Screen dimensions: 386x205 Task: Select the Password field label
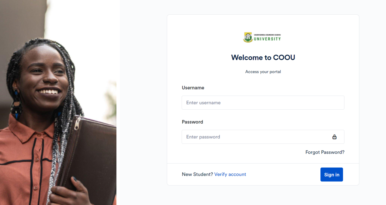coord(192,122)
